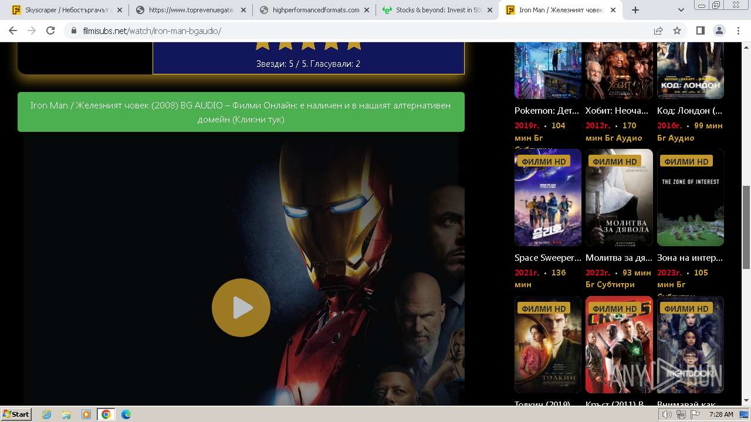The height and width of the screenshot is (422, 751).
Task: Click the system clock 7:28 AM
Action: click(721, 414)
